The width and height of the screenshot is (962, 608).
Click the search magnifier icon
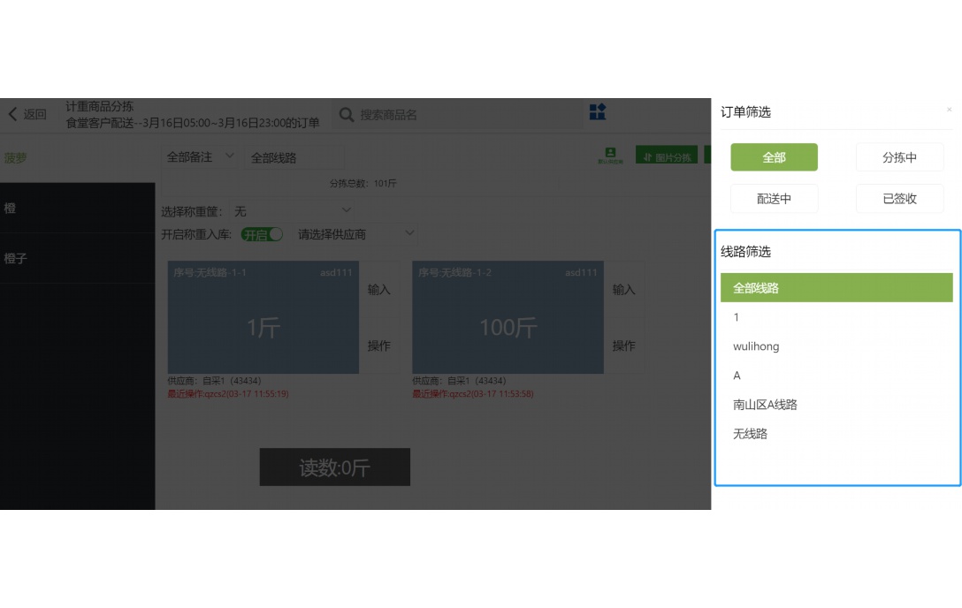coord(346,113)
